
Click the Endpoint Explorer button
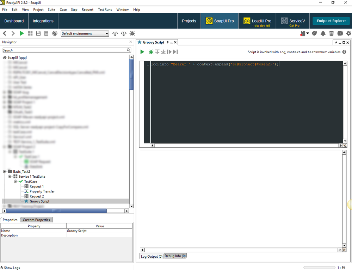click(331, 21)
